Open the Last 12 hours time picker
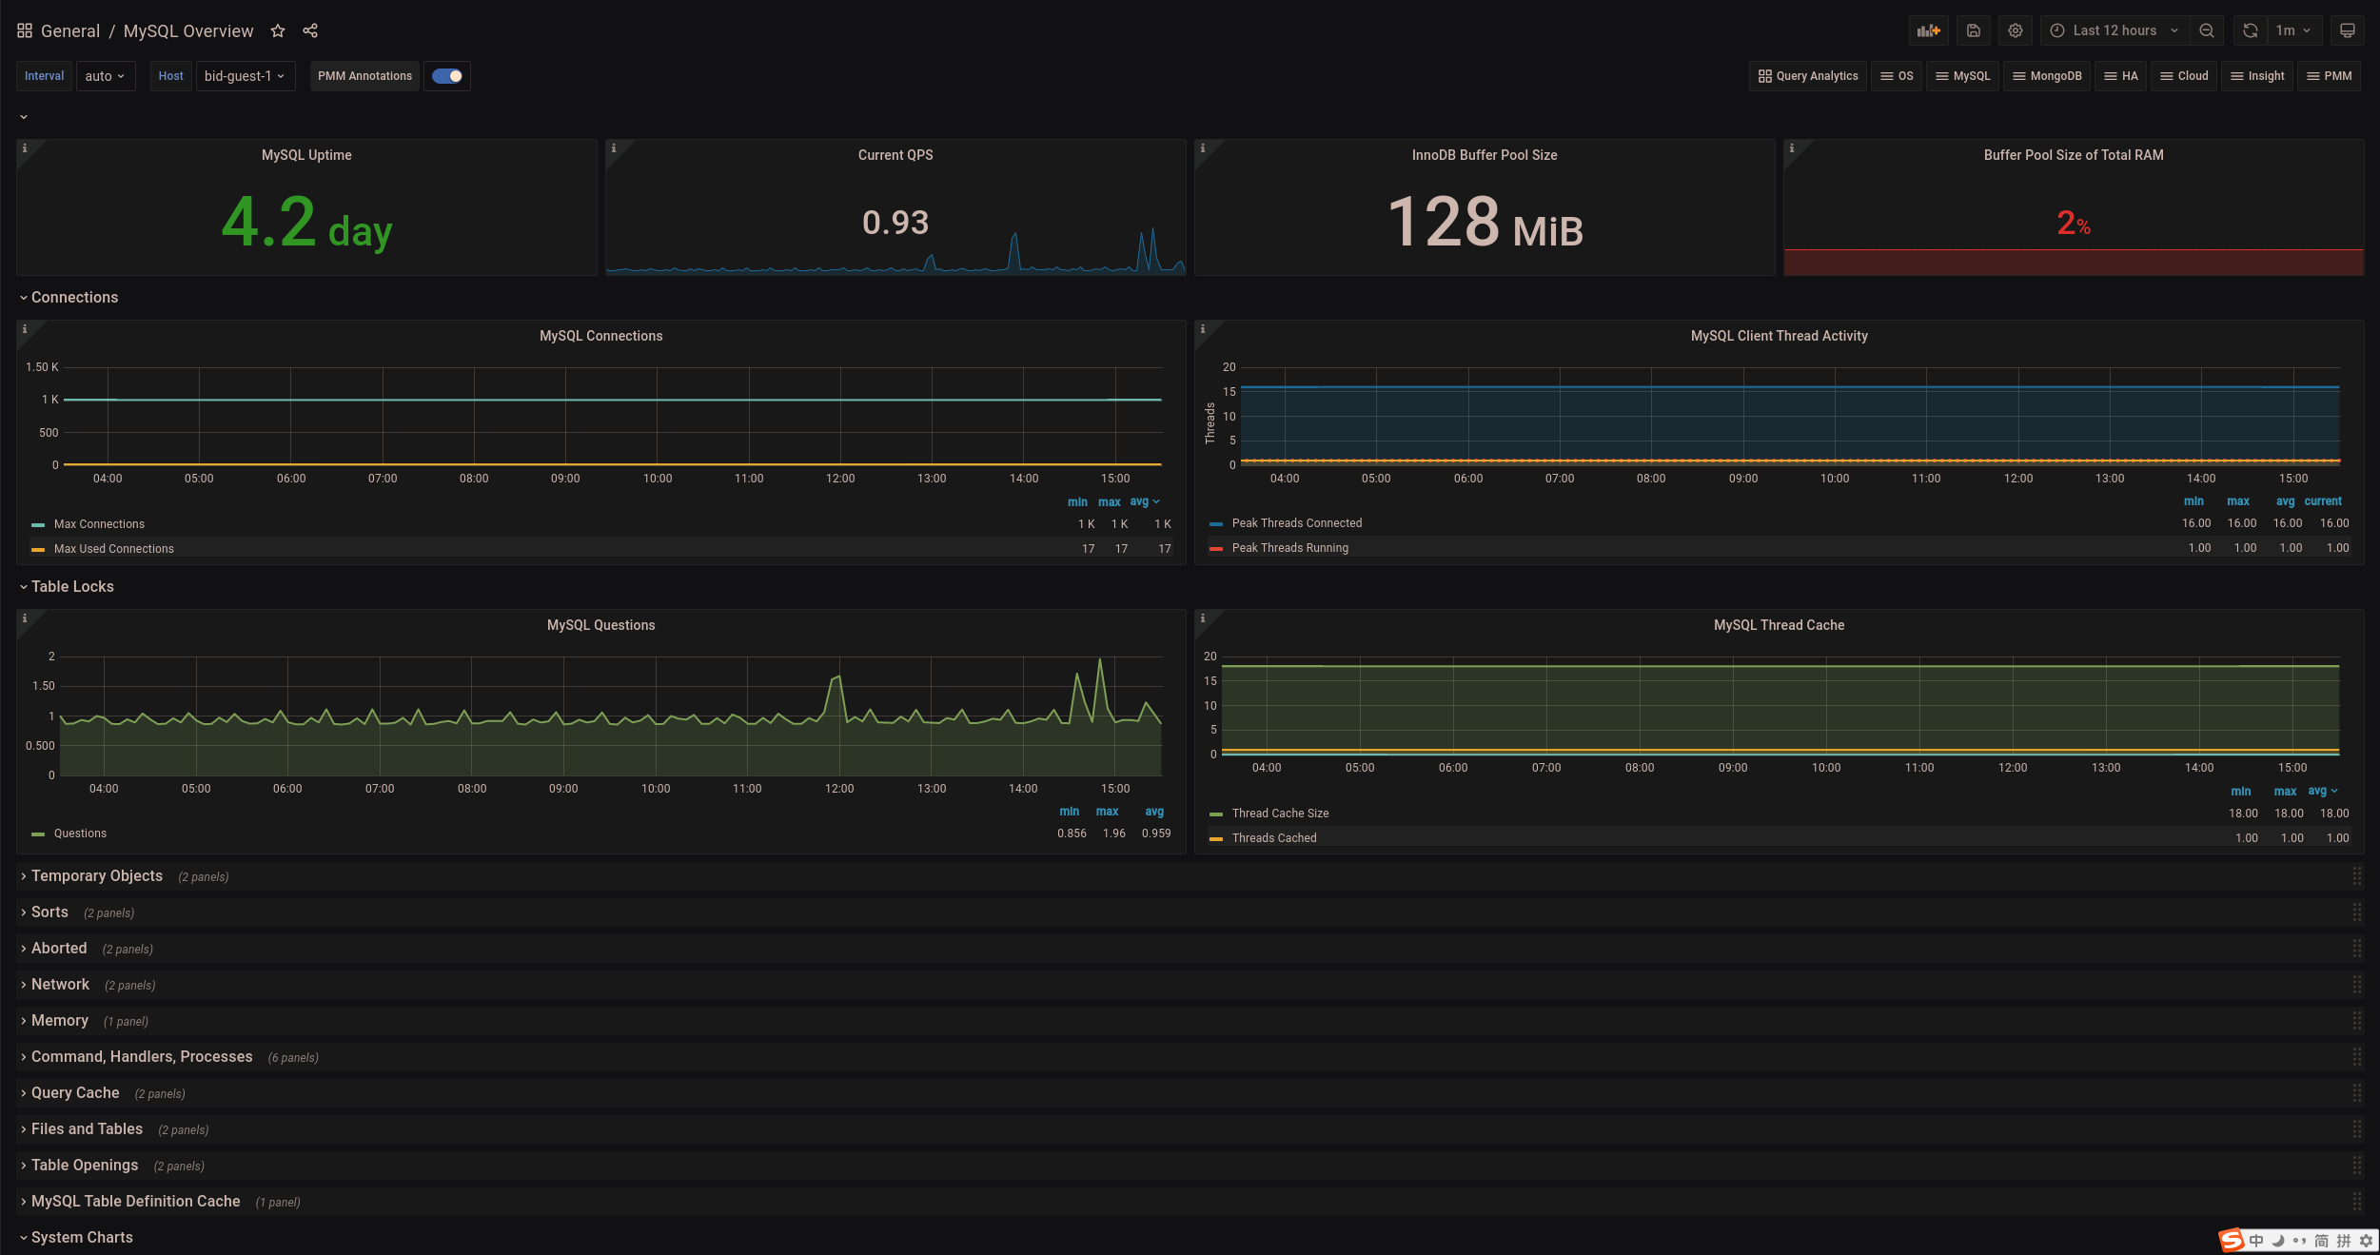This screenshot has width=2380, height=1255. pyautogui.click(x=2114, y=30)
